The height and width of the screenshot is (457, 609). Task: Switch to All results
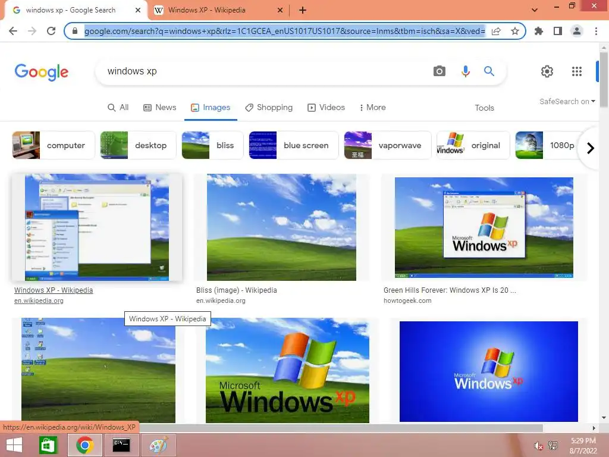click(118, 107)
